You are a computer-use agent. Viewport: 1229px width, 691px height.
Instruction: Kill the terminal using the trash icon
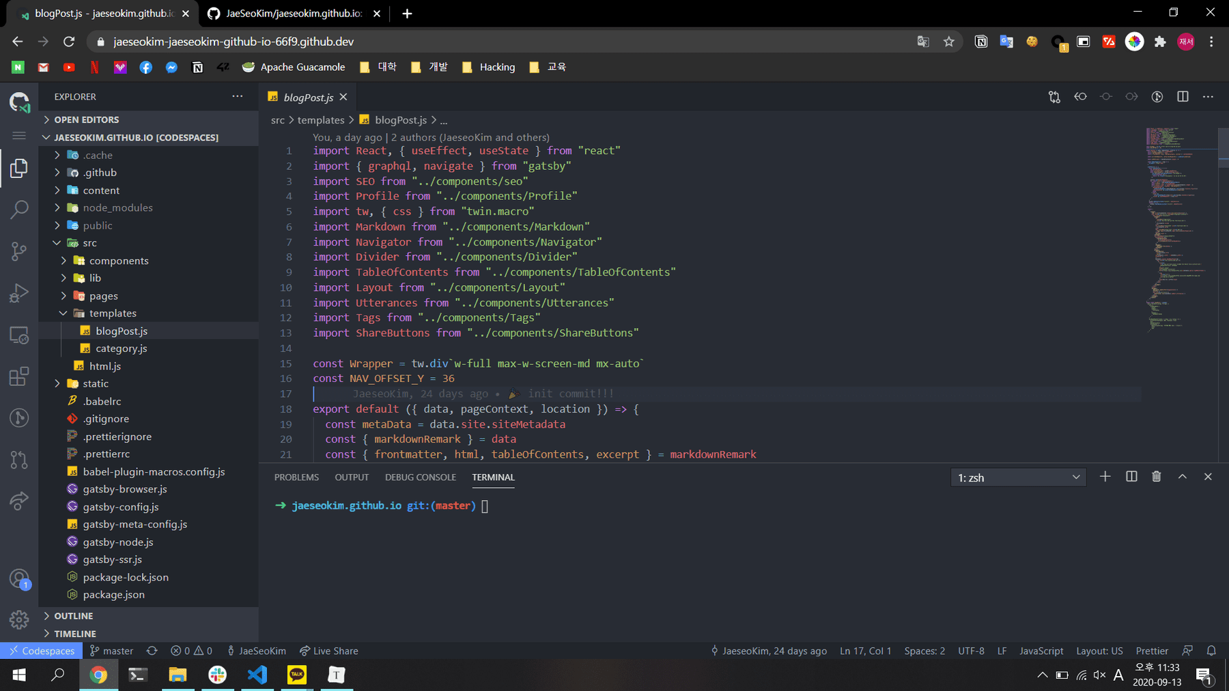[1156, 476]
